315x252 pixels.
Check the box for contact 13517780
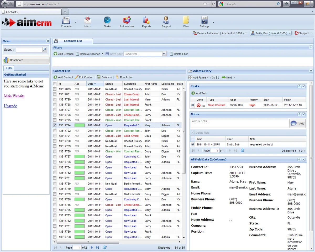55,183
